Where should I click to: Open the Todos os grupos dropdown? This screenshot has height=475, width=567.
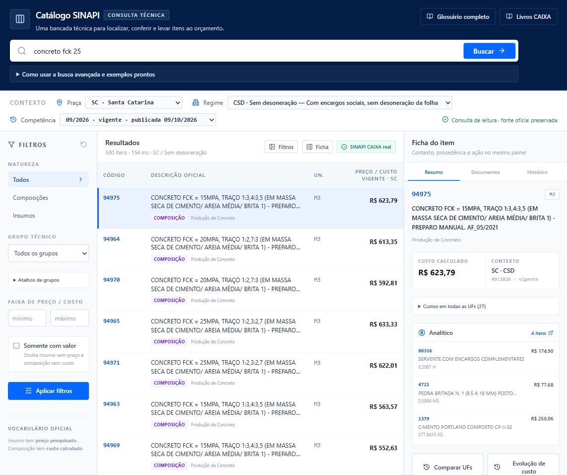(x=49, y=253)
